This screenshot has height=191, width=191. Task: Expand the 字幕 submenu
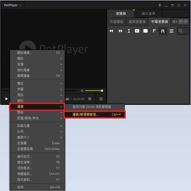click(37, 89)
